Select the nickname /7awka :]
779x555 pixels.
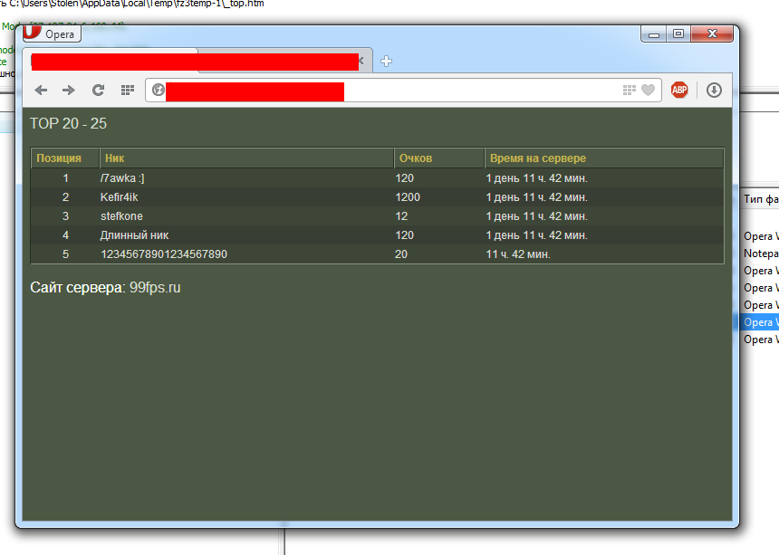(x=122, y=178)
